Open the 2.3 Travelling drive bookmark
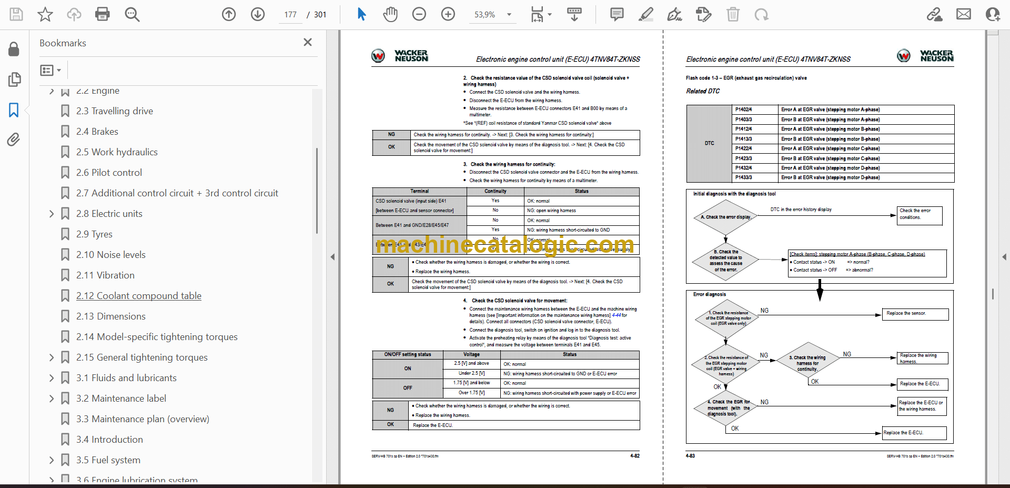The image size is (1010, 488). 114,111
